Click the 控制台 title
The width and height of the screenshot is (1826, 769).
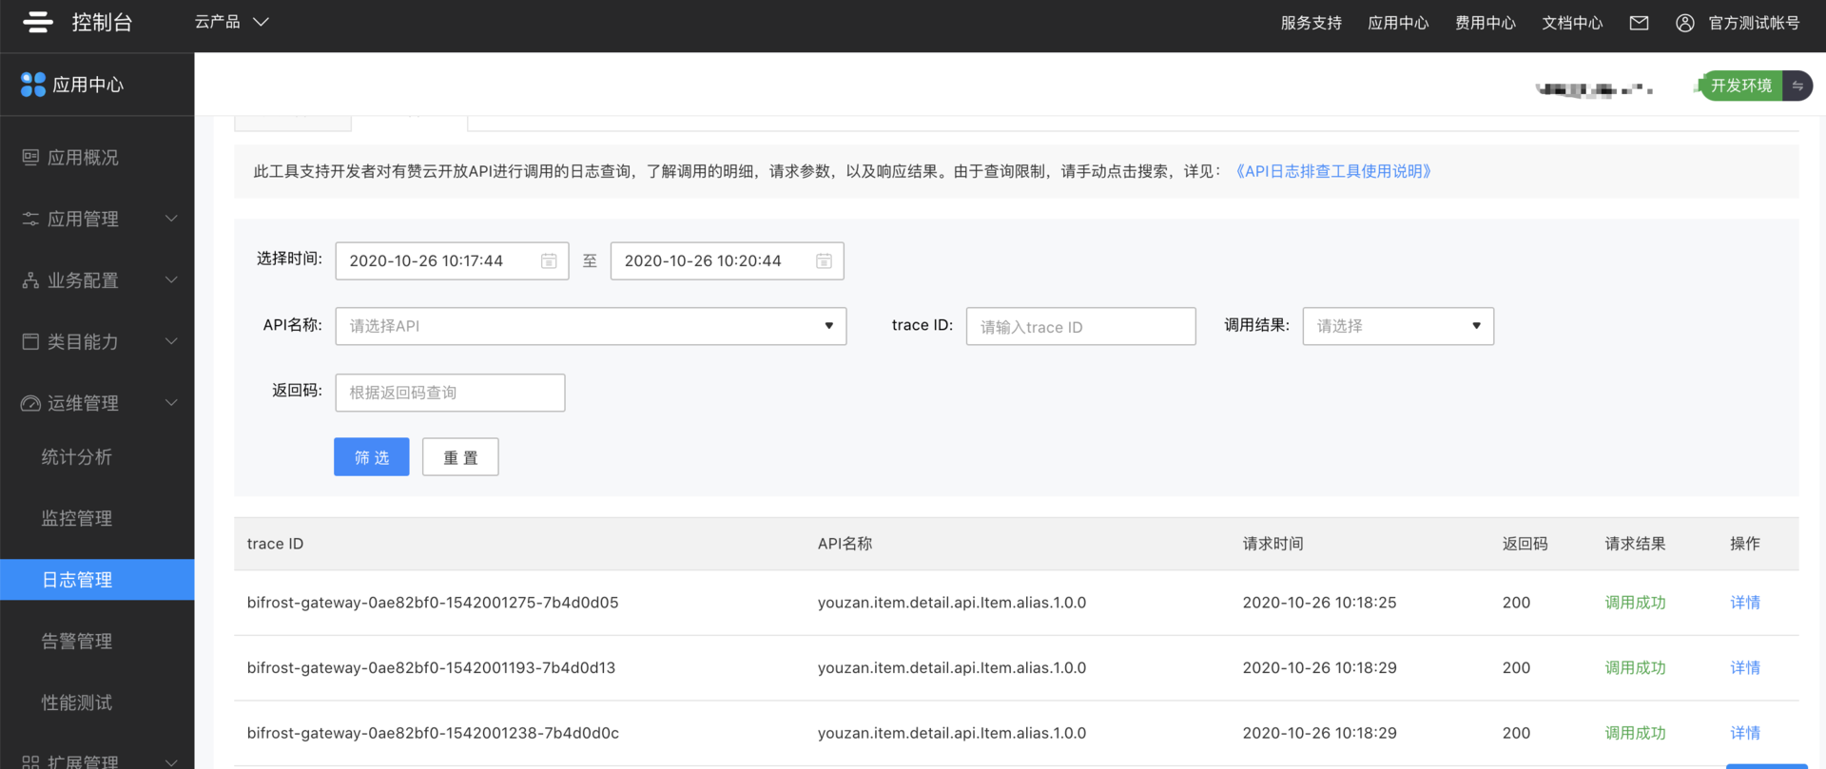tap(102, 22)
